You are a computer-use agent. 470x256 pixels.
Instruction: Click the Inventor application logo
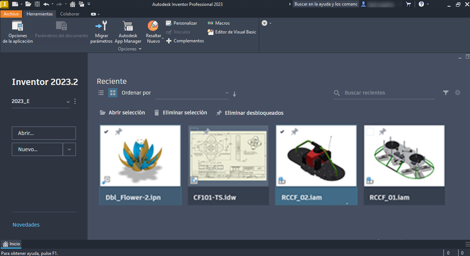tap(4, 4)
